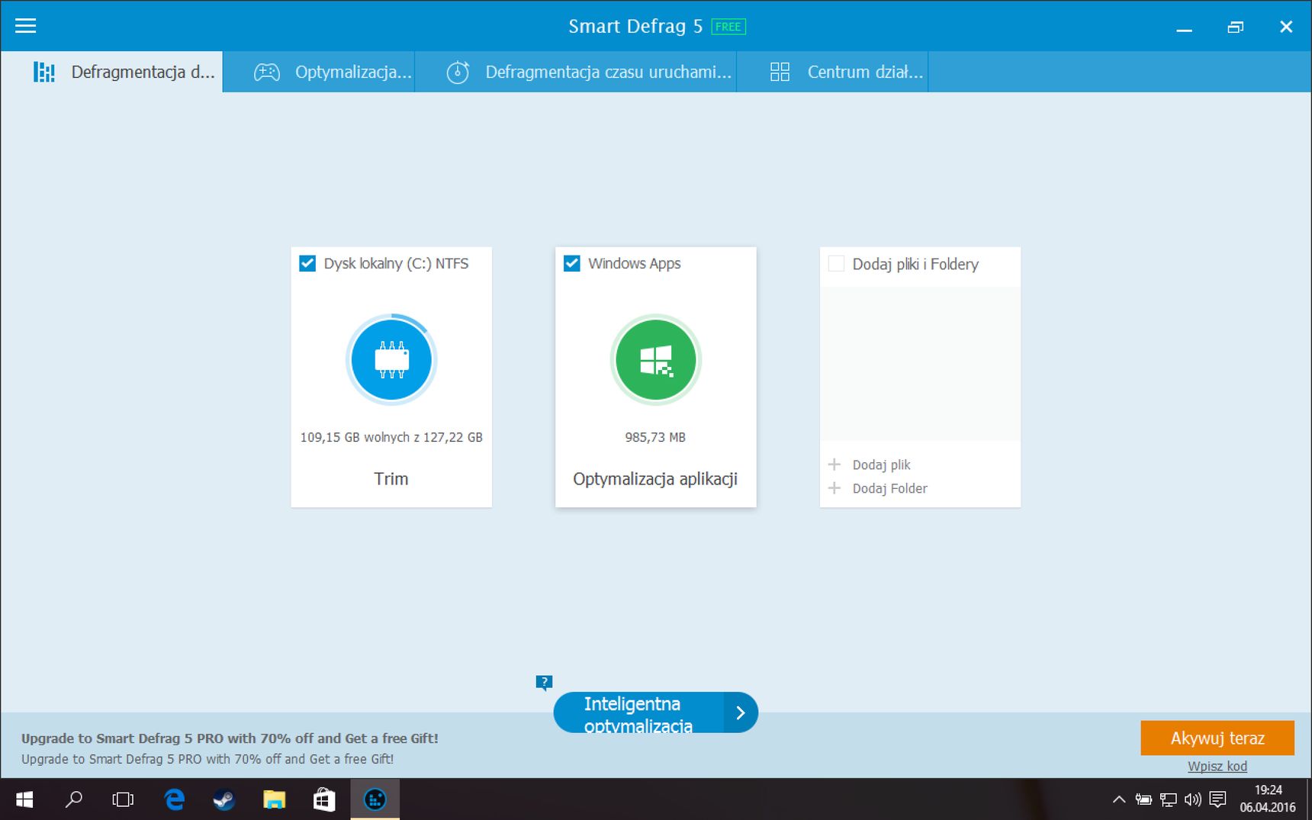Uncheck Dysk lokalny (C:) NTFS checkbox
The image size is (1312, 820).
click(307, 263)
